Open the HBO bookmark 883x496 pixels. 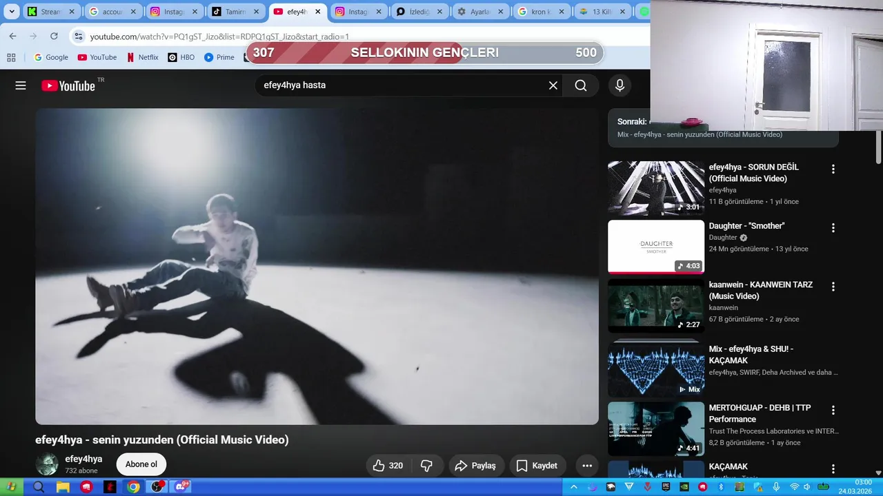(181, 57)
